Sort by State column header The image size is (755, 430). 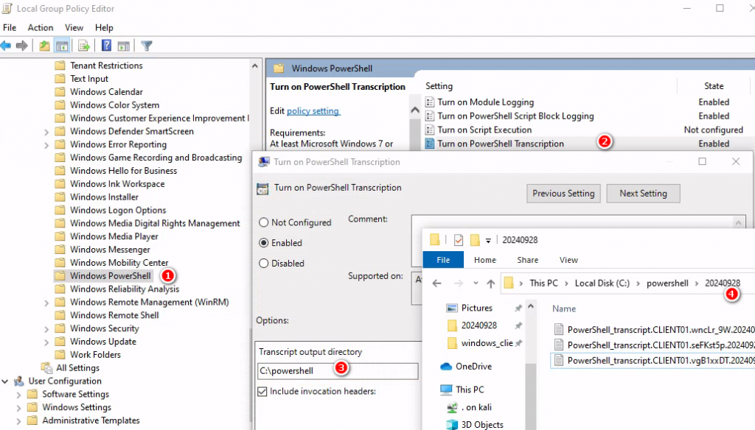click(x=714, y=86)
